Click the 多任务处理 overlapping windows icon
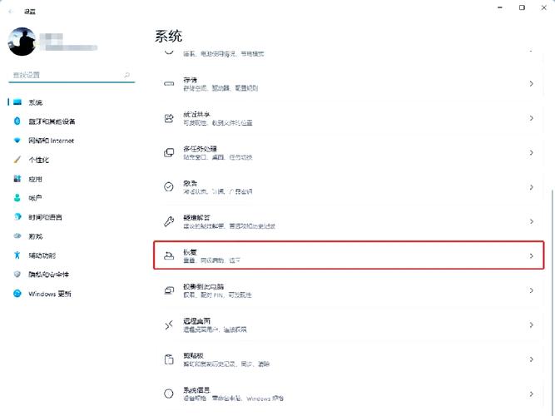The height and width of the screenshot is (416, 555). (169, 152)
